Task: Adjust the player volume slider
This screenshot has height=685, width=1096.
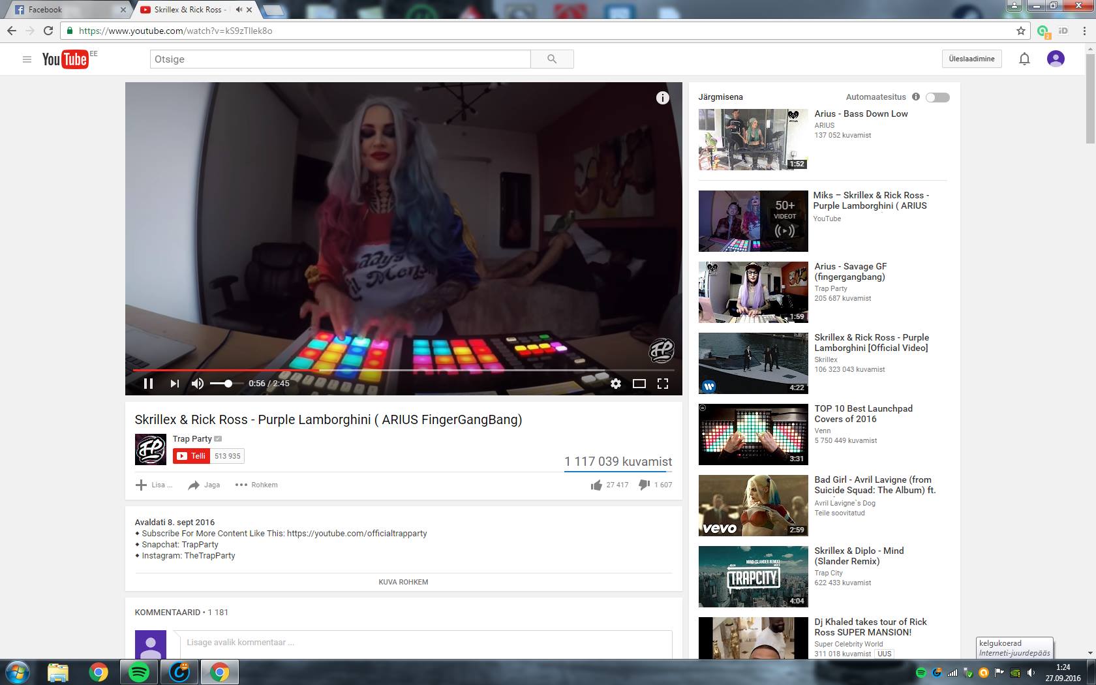Action: (x=226, y=384)
